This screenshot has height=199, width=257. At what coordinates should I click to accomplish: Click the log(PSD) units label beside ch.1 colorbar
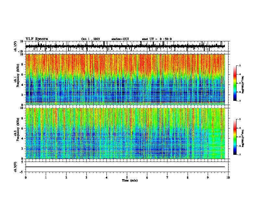click(243, 85)
